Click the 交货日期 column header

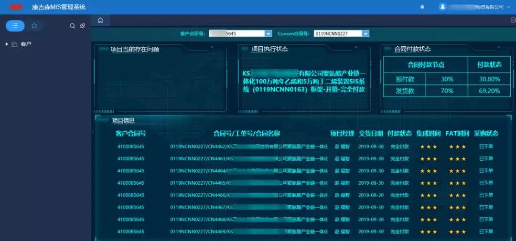pyautogui.click(x=371, y=134)
